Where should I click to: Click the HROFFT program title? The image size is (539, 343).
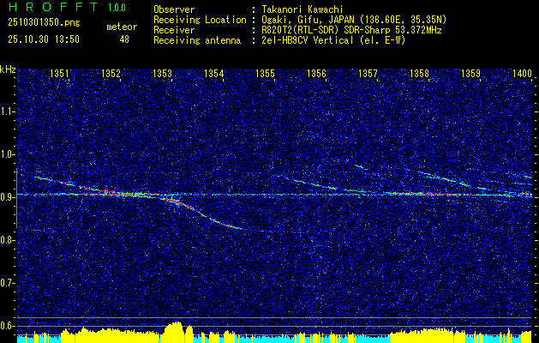pos(54,7)
